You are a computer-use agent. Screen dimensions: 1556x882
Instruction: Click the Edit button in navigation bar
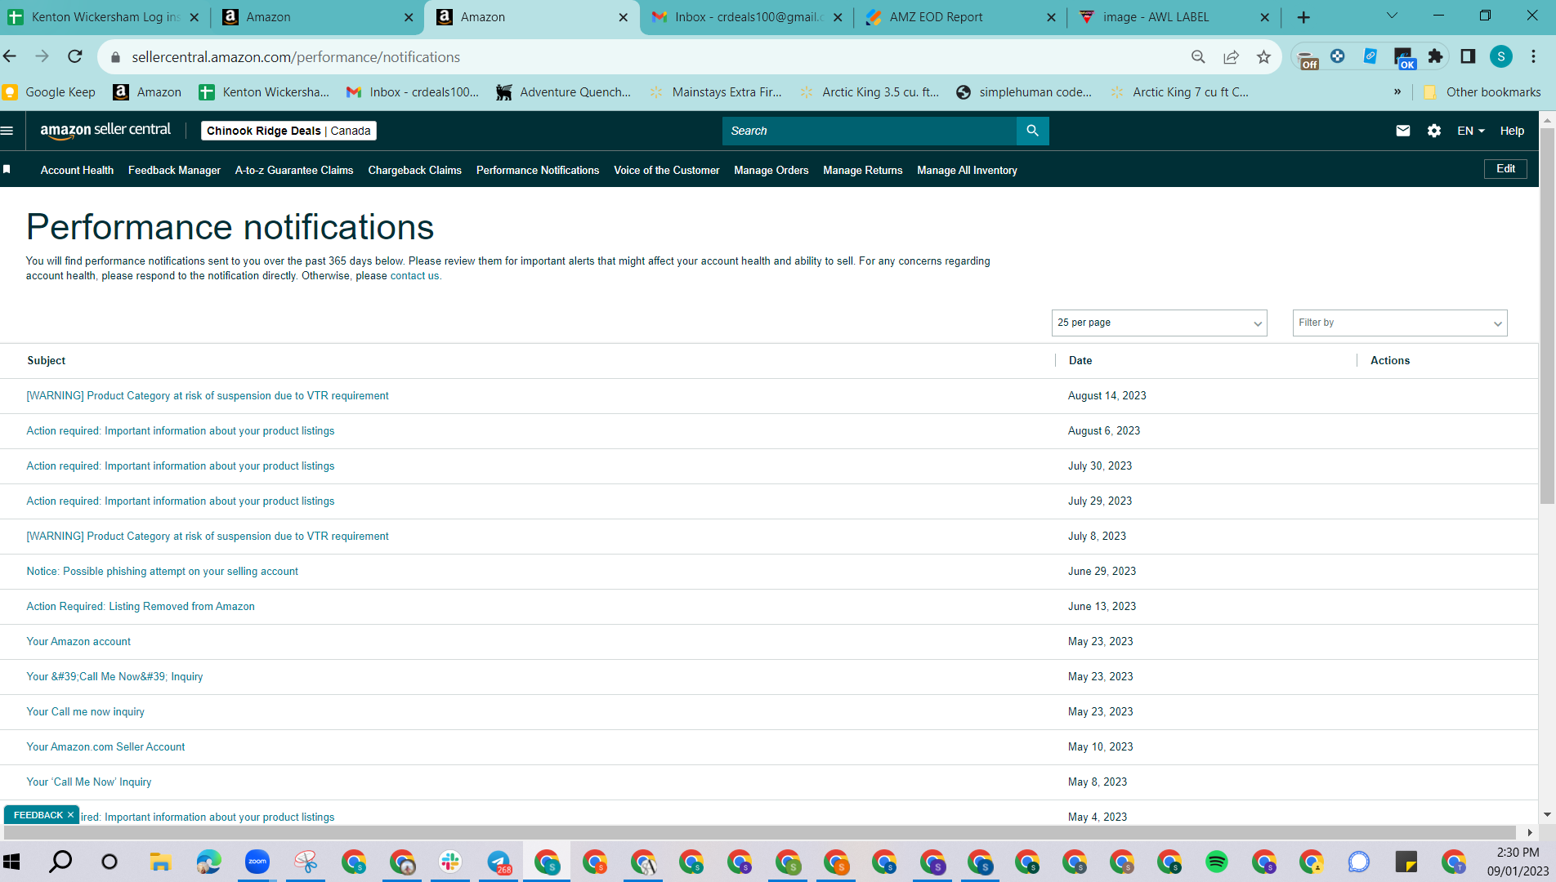1505,168
